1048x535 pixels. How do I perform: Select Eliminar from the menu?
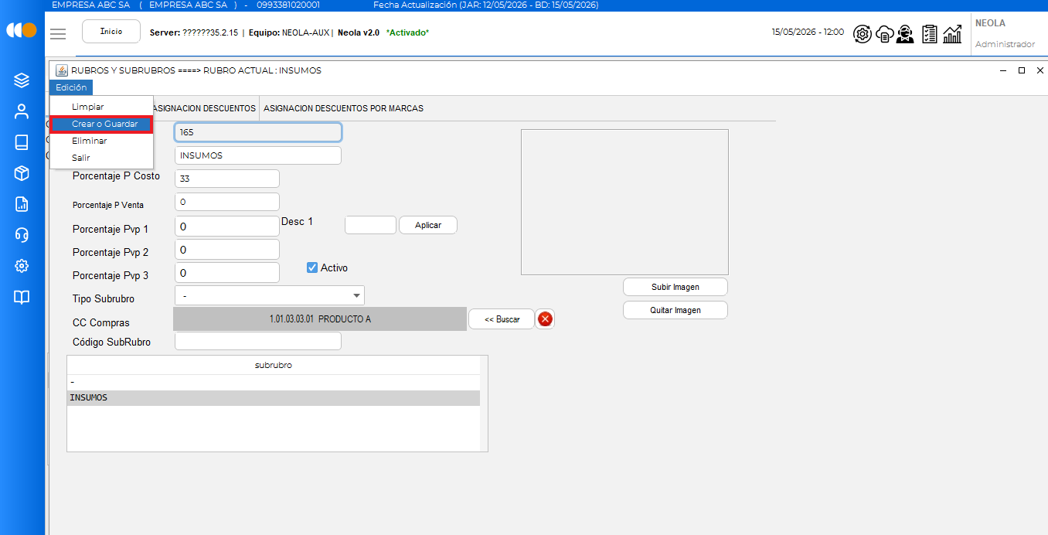[101, 141]
